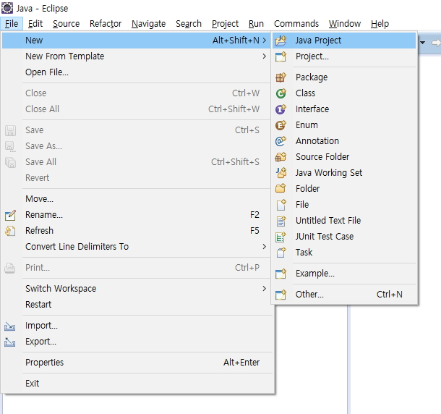Click the Import icon
Screen dimensions: 441x414
click(x=10, y=326)
